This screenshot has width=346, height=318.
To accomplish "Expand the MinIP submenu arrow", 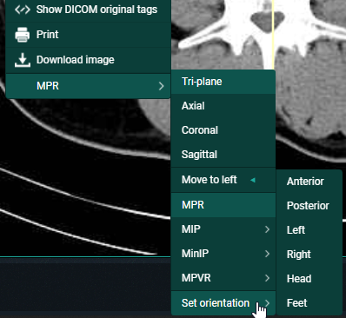I will point(267,254).
